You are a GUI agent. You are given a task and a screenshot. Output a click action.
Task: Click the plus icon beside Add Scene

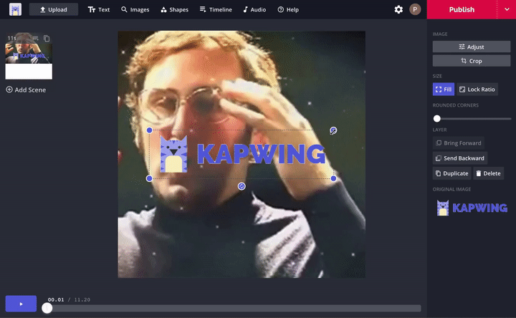[9, 90]
